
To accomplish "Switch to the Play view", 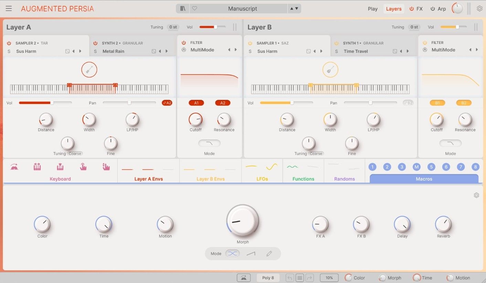I will pyautogui.click(x=372, y=9).
